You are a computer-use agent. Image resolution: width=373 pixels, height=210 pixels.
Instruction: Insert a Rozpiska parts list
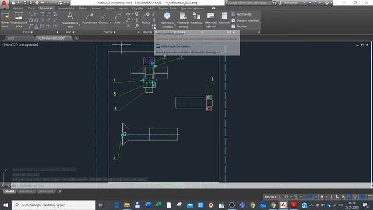(x=196, y=19)
